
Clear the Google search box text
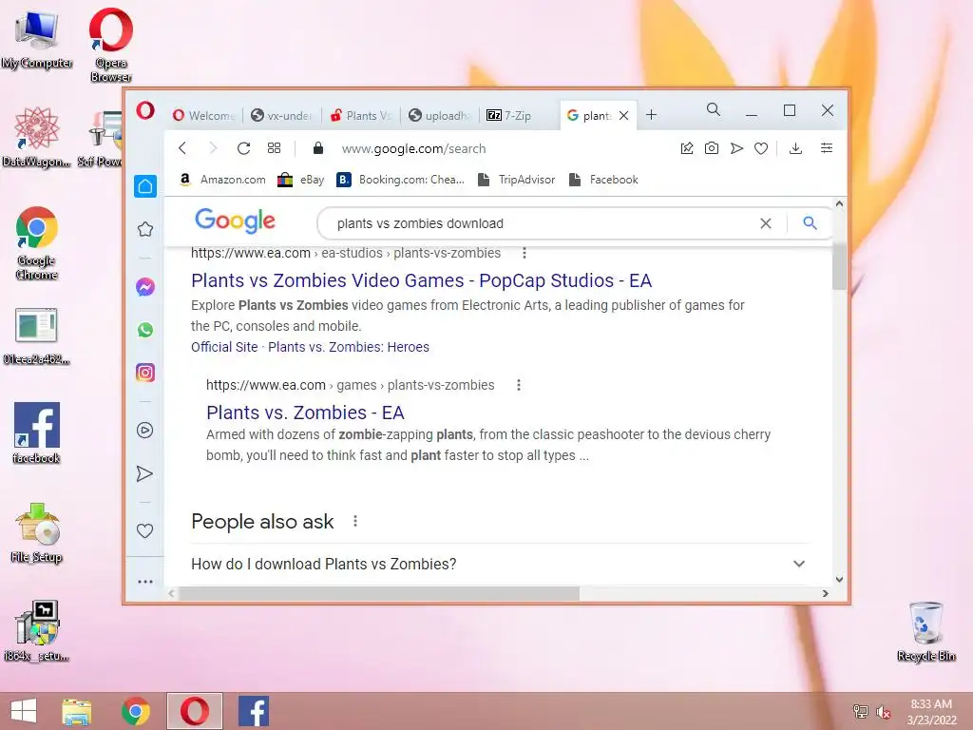[766, 223]
